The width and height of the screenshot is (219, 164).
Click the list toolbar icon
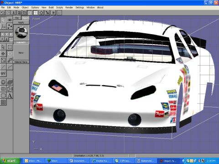53,13
